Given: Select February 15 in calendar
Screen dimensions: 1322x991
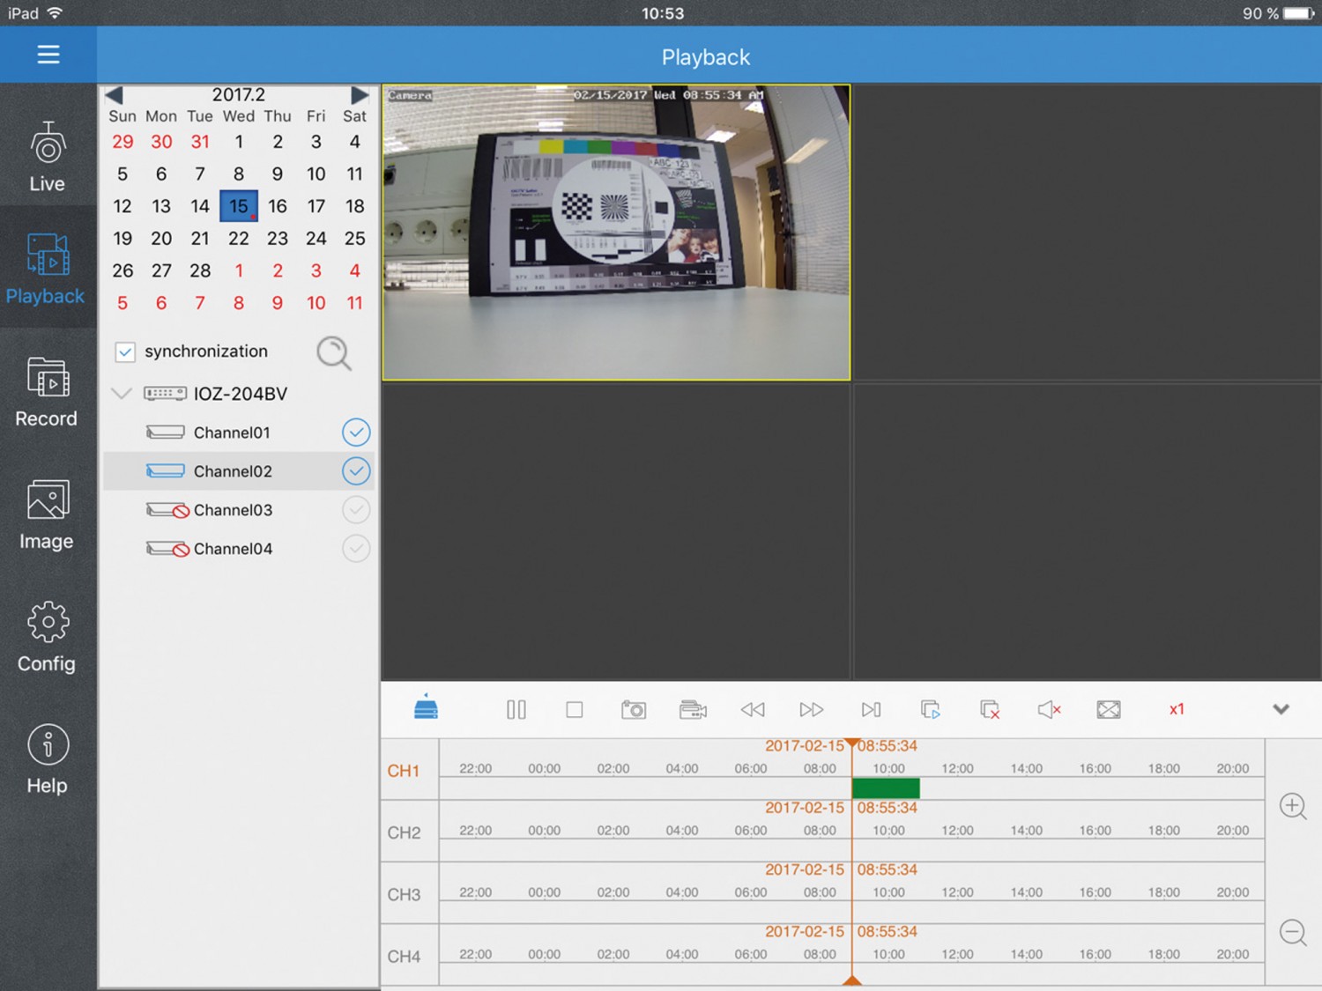Looking at the screenshot, I should (239, 206).
